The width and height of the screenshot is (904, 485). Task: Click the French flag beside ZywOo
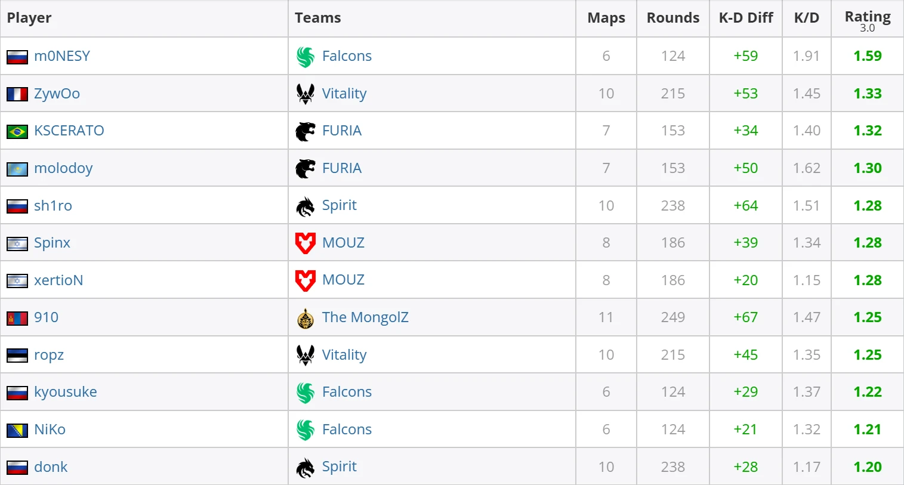click(x=17, y=94)
